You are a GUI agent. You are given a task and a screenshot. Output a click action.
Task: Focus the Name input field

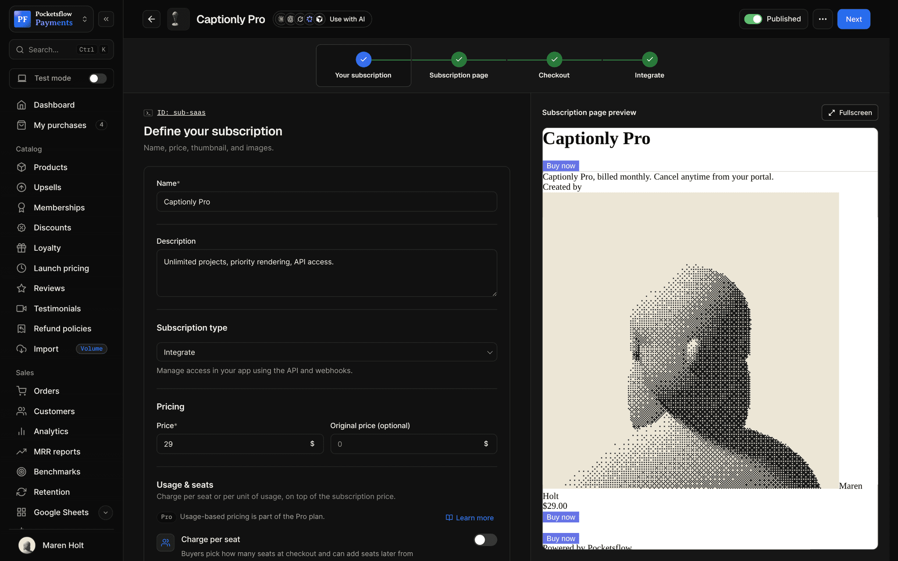327,202
